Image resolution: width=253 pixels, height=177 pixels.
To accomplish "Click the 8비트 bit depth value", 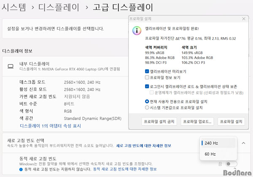I will (69, 104).
